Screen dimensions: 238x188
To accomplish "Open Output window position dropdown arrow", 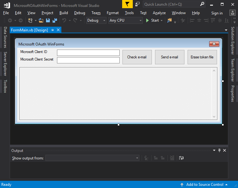I will coord(214,150).
